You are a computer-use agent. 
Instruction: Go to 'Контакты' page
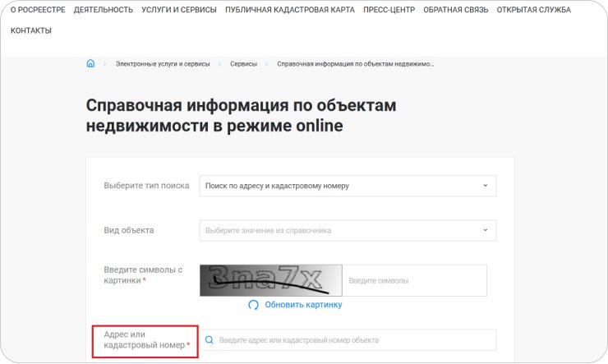31,30
